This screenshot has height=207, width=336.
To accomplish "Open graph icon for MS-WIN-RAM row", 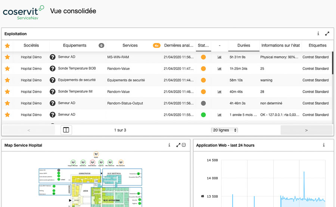I will [220, 57].
